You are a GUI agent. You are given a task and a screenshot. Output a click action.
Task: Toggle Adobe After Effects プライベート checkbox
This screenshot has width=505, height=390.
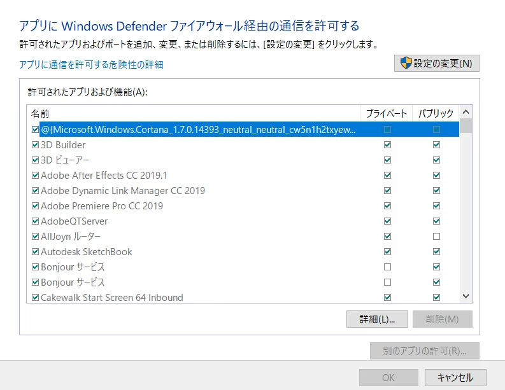pyautogui.click(x=387, y=176)
